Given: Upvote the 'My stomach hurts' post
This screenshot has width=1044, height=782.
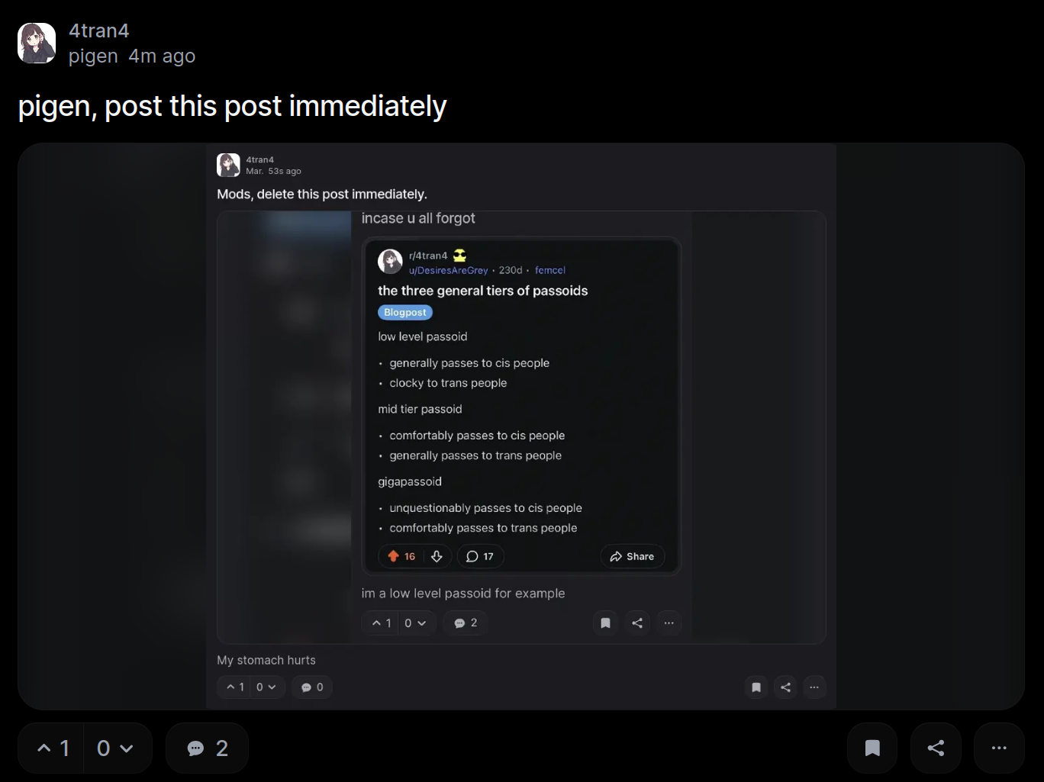Looking at the screenshot, I should (235, 687).
